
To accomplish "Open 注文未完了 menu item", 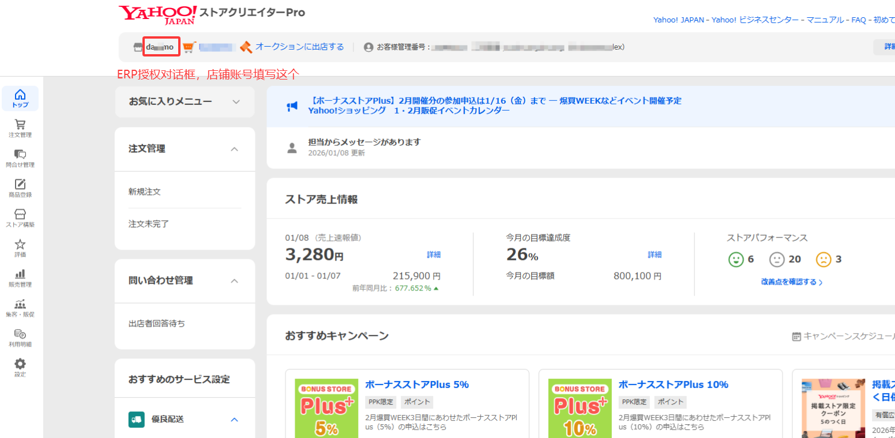I will pyautogui.click(x=149, y=224).
